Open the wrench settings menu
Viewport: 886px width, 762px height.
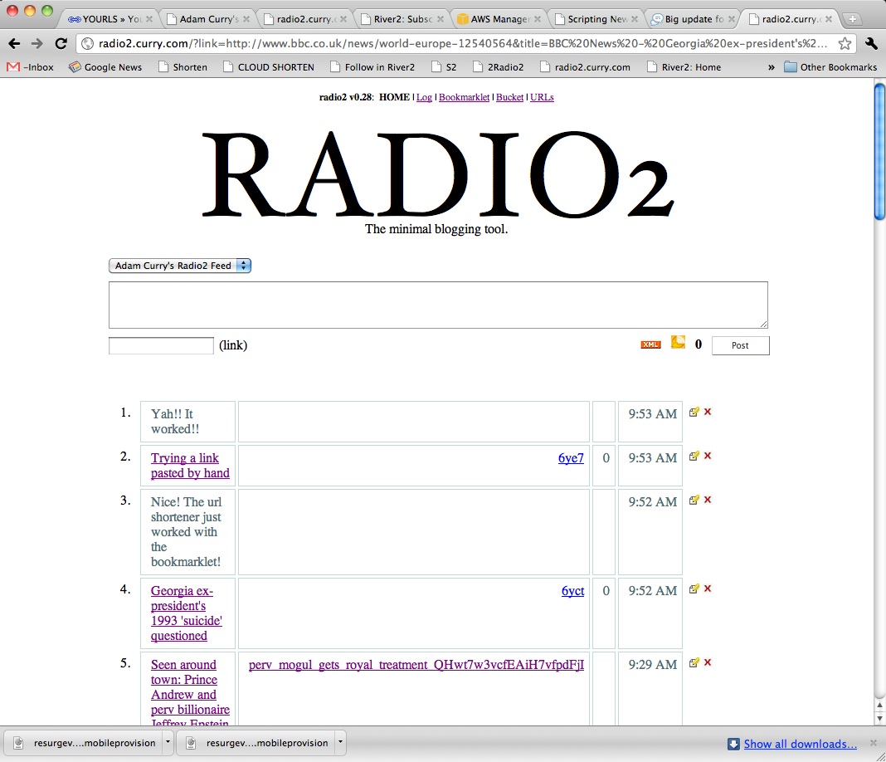(x=871, y=43)
